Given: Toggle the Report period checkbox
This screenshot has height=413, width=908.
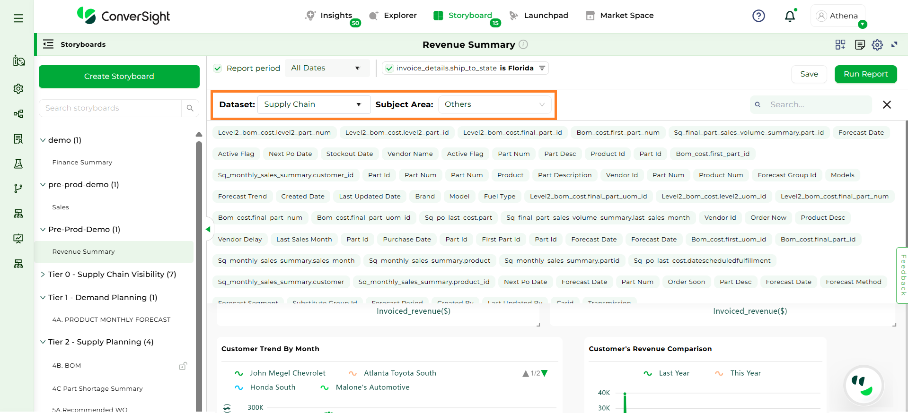Looking at the screenshot, I should point(218,69).
